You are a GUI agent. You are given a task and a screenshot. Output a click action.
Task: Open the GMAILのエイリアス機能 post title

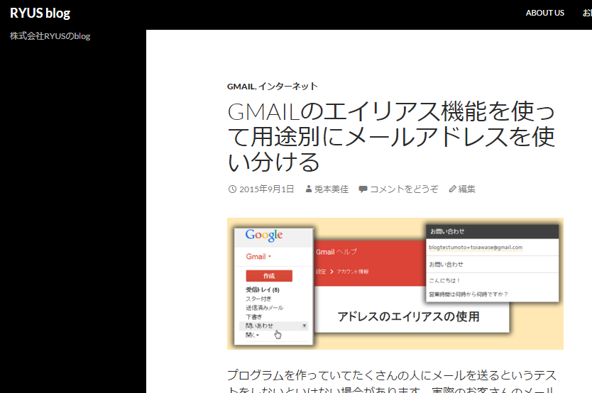coord(391,136)
